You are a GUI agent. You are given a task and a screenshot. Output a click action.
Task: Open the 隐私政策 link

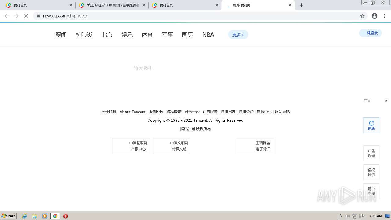[x=174, y=112]
